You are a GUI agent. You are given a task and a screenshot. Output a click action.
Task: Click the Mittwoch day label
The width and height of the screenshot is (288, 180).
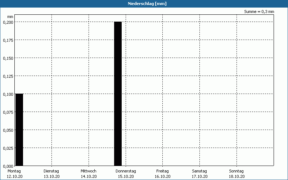point(89,171)
